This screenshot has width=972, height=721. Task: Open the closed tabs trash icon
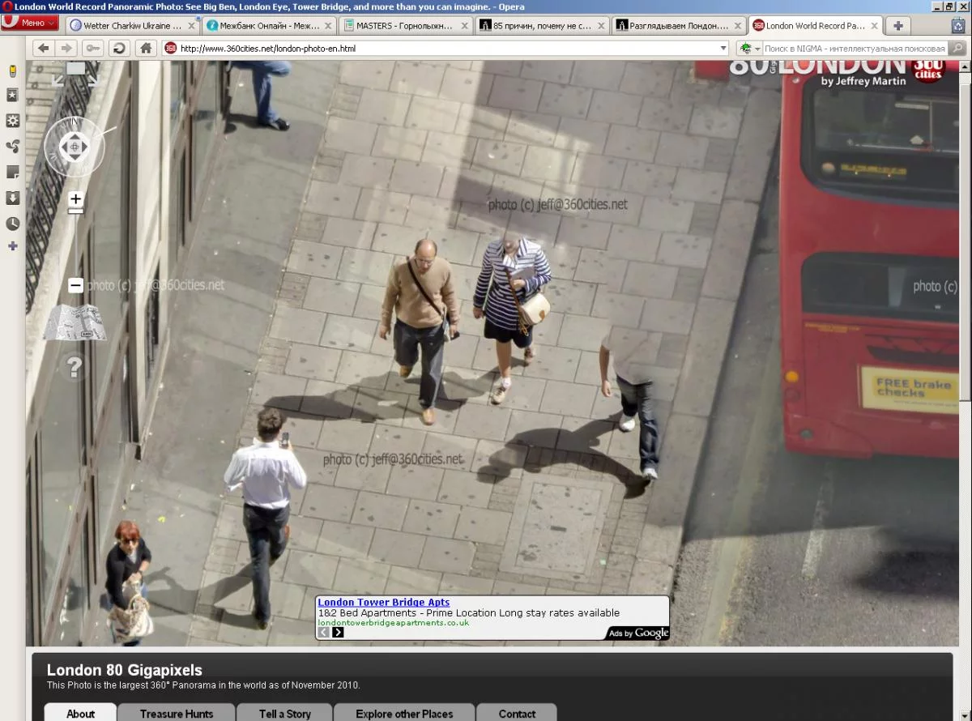[x=958, y=25]
